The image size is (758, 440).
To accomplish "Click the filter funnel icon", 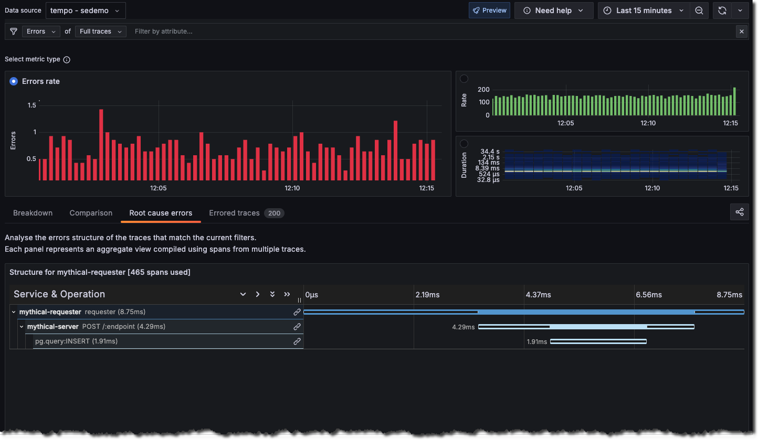I will click(x=13, y=31).
